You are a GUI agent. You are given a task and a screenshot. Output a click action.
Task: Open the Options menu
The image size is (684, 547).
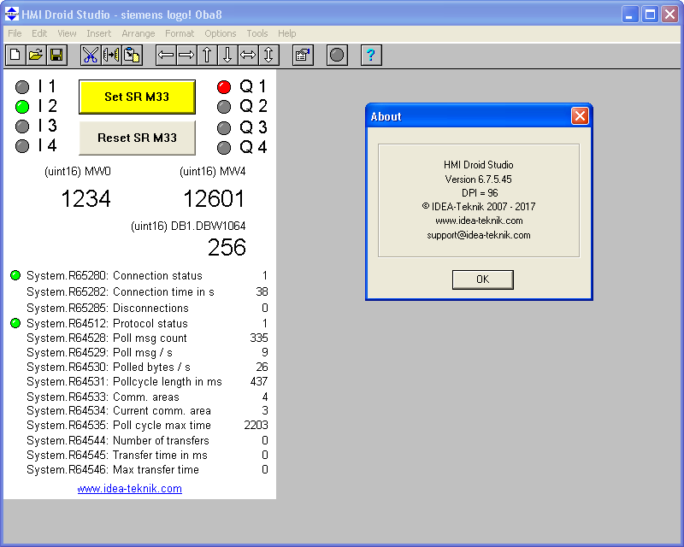tap(221, 33)
